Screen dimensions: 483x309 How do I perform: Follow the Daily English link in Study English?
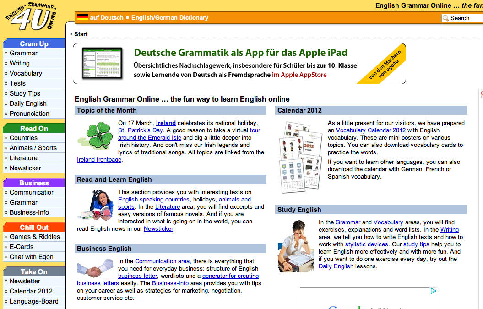pyautogui.click(x=336, y=266)
